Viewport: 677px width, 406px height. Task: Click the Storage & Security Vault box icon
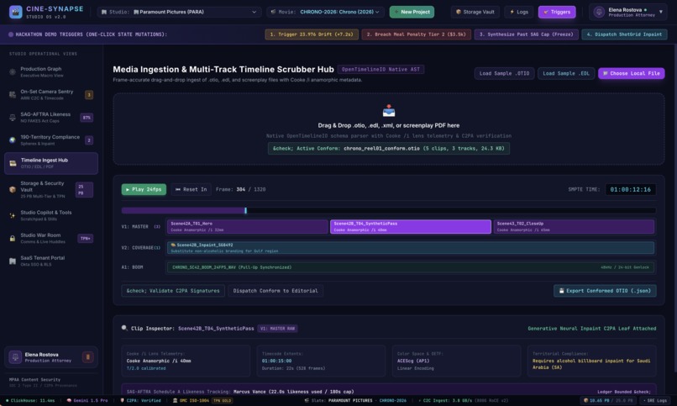point(13,189)
